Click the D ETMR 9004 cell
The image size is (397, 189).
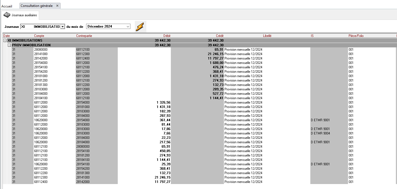[320, 133]
